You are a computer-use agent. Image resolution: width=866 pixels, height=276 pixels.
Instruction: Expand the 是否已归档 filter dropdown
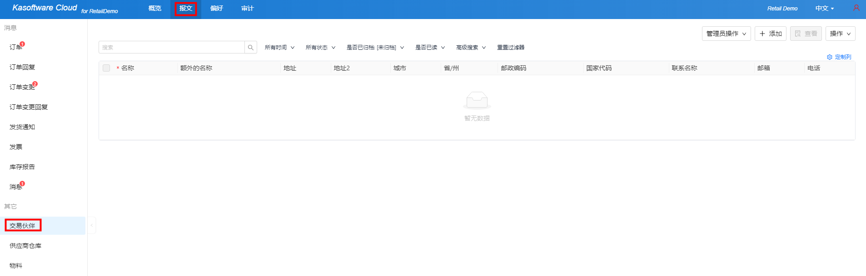pyautogui.click(x=375, y=48)
